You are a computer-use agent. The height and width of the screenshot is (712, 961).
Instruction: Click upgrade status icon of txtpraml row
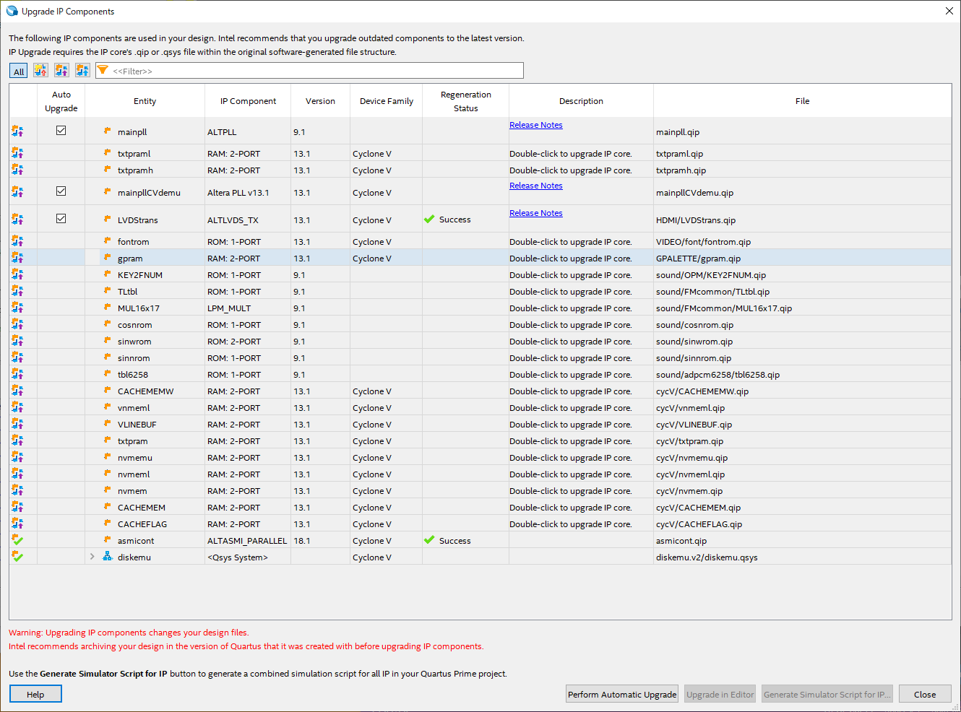[17, 153]
